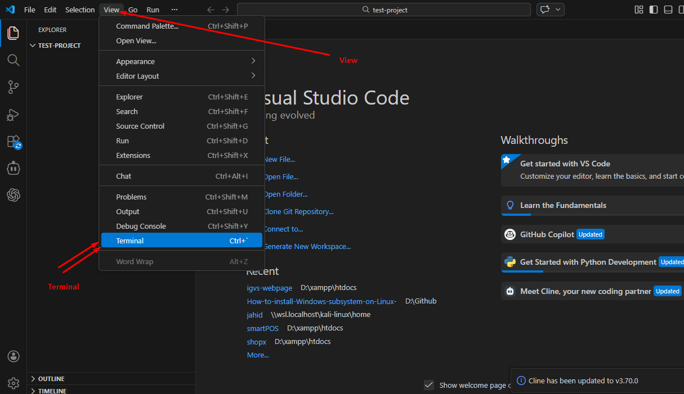Open the Manage gear icon
This screenshot has height=394, width=684.
coord(13,383)
